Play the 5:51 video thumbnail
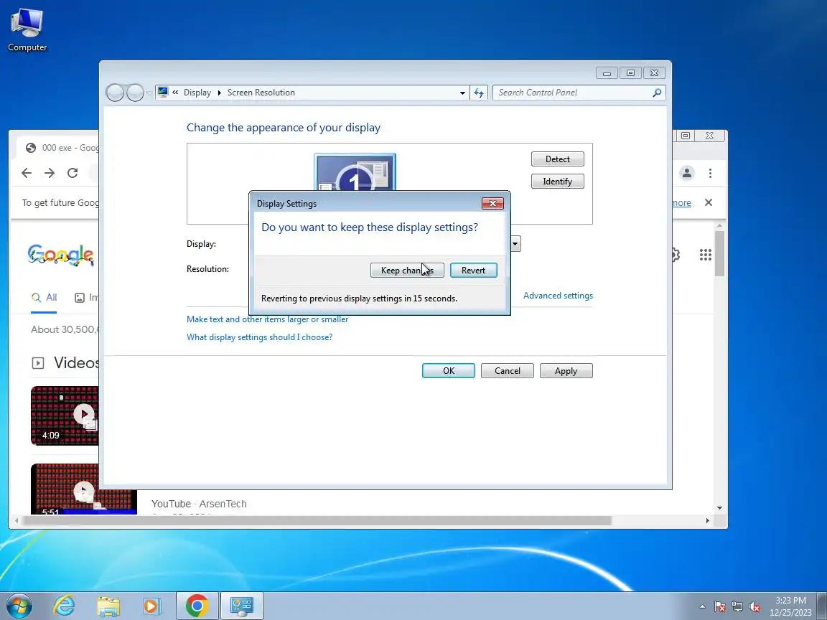The height and width of the screenshot is (620, 827). pos(83,489)
